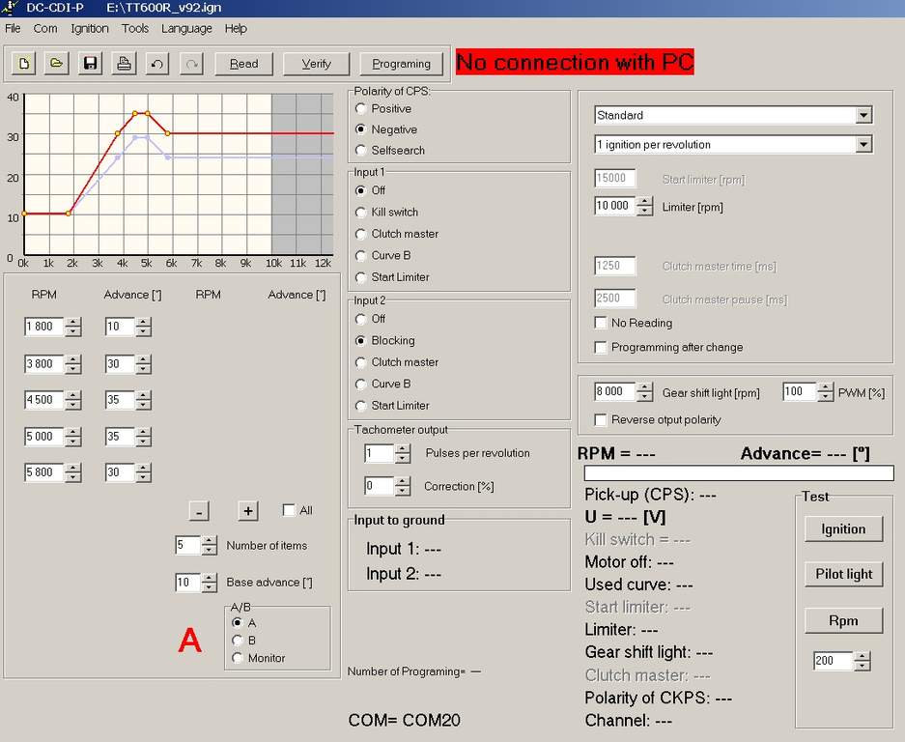The width and height of the screenshot is (905, 742).
Task: Select Monitor in A/B group
Action: [x=237, y=658]
